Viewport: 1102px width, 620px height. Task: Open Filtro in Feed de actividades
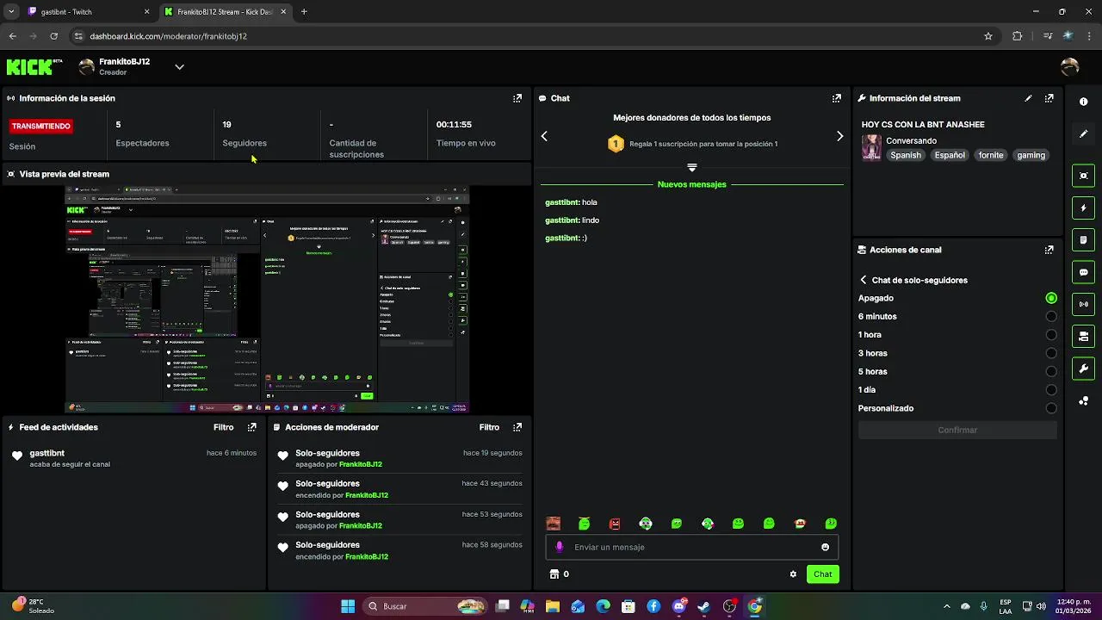223,427
